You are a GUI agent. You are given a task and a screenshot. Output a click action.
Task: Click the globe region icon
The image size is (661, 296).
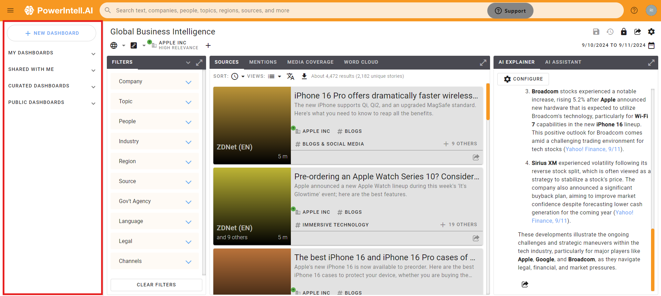114,45
